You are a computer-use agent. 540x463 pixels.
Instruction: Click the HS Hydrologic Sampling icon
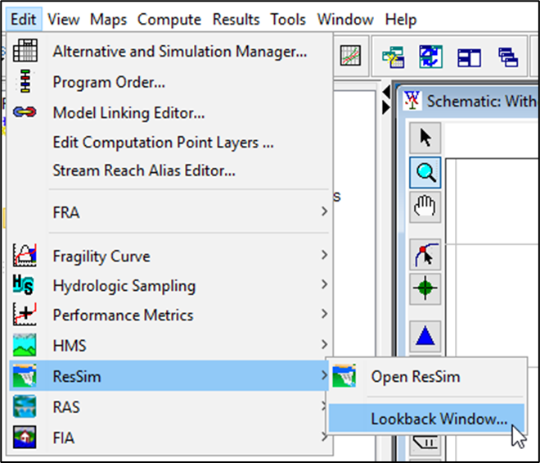(x=24, y=284)
